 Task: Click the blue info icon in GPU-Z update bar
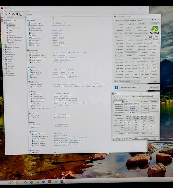(x=116, y=87)
